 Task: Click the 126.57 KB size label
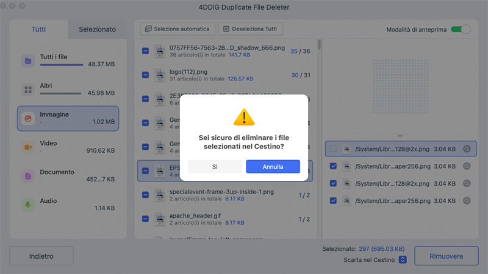[x=240, y=79]
